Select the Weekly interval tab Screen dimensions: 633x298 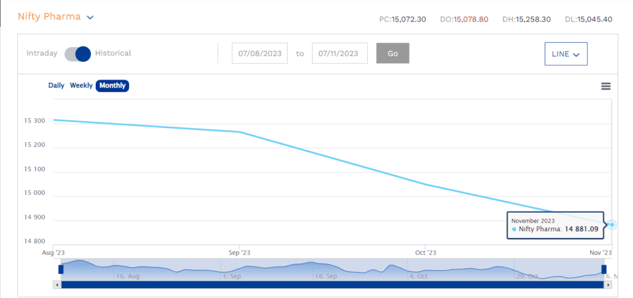81,85
